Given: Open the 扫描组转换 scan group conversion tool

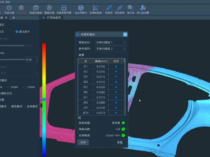Looking at the screenshot, I should tap(96, 8).
